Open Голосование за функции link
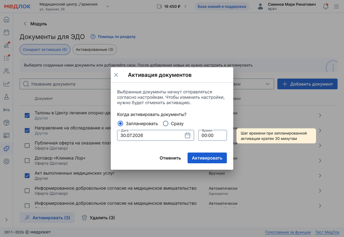The width and height of the screenshot is (344, 237). coord(288,232)
